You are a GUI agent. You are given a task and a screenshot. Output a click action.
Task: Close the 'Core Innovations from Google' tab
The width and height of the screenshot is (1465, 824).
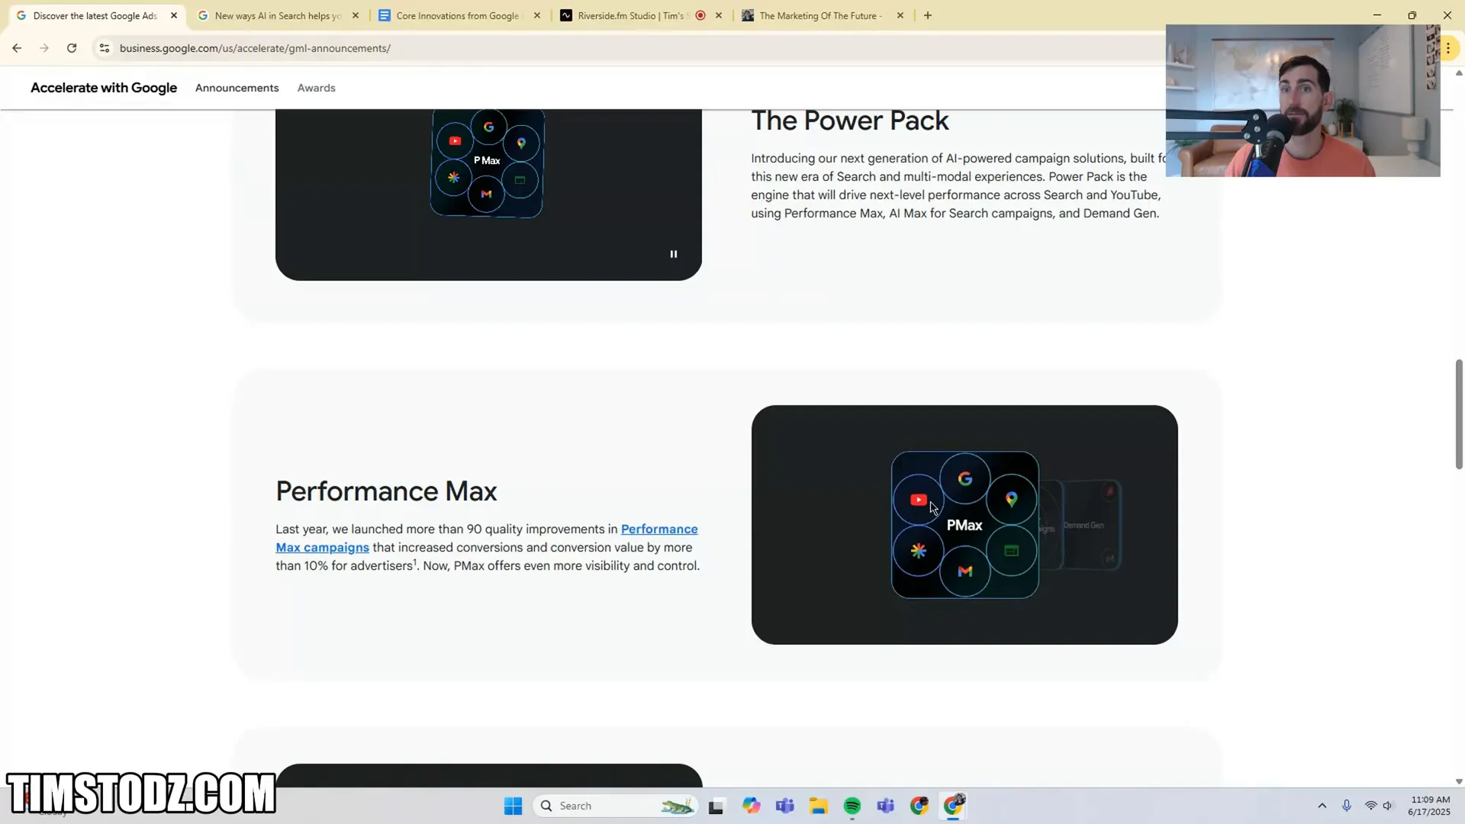click(x=537, y=15)
